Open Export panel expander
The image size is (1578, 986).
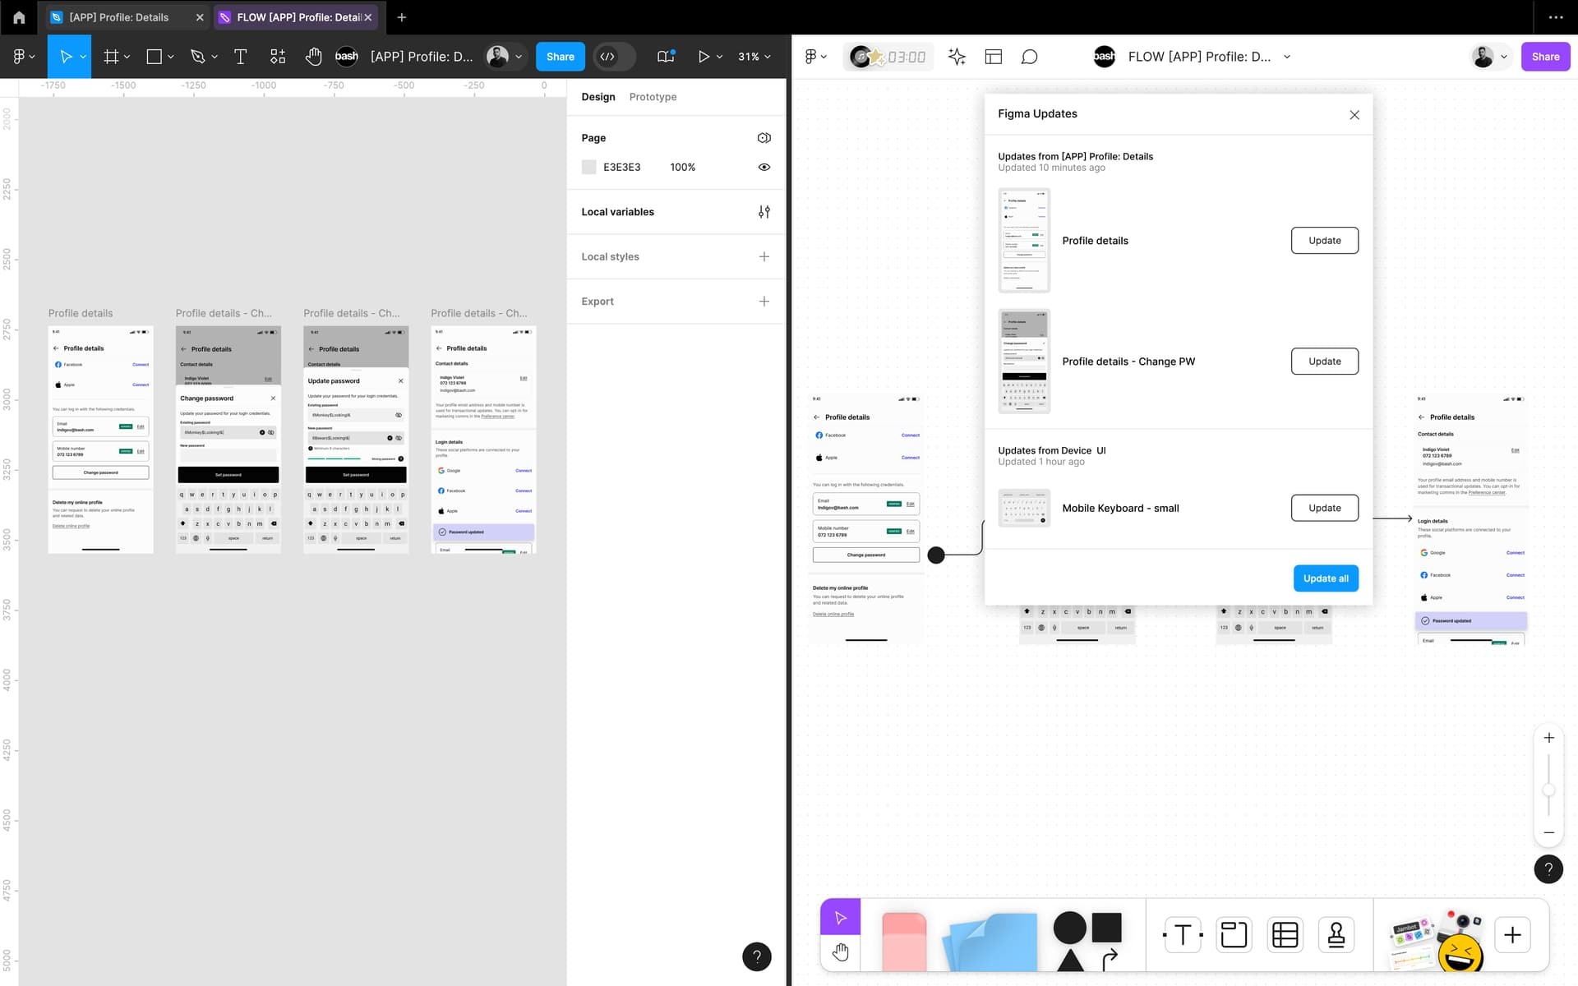click(764, 301)
